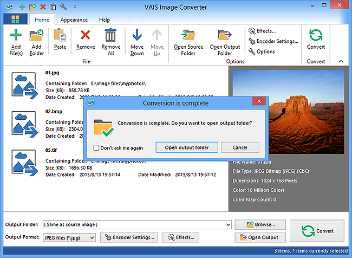Switch to the Home ribbon tab
Screen dimensions: 352x258
(42, 20)
